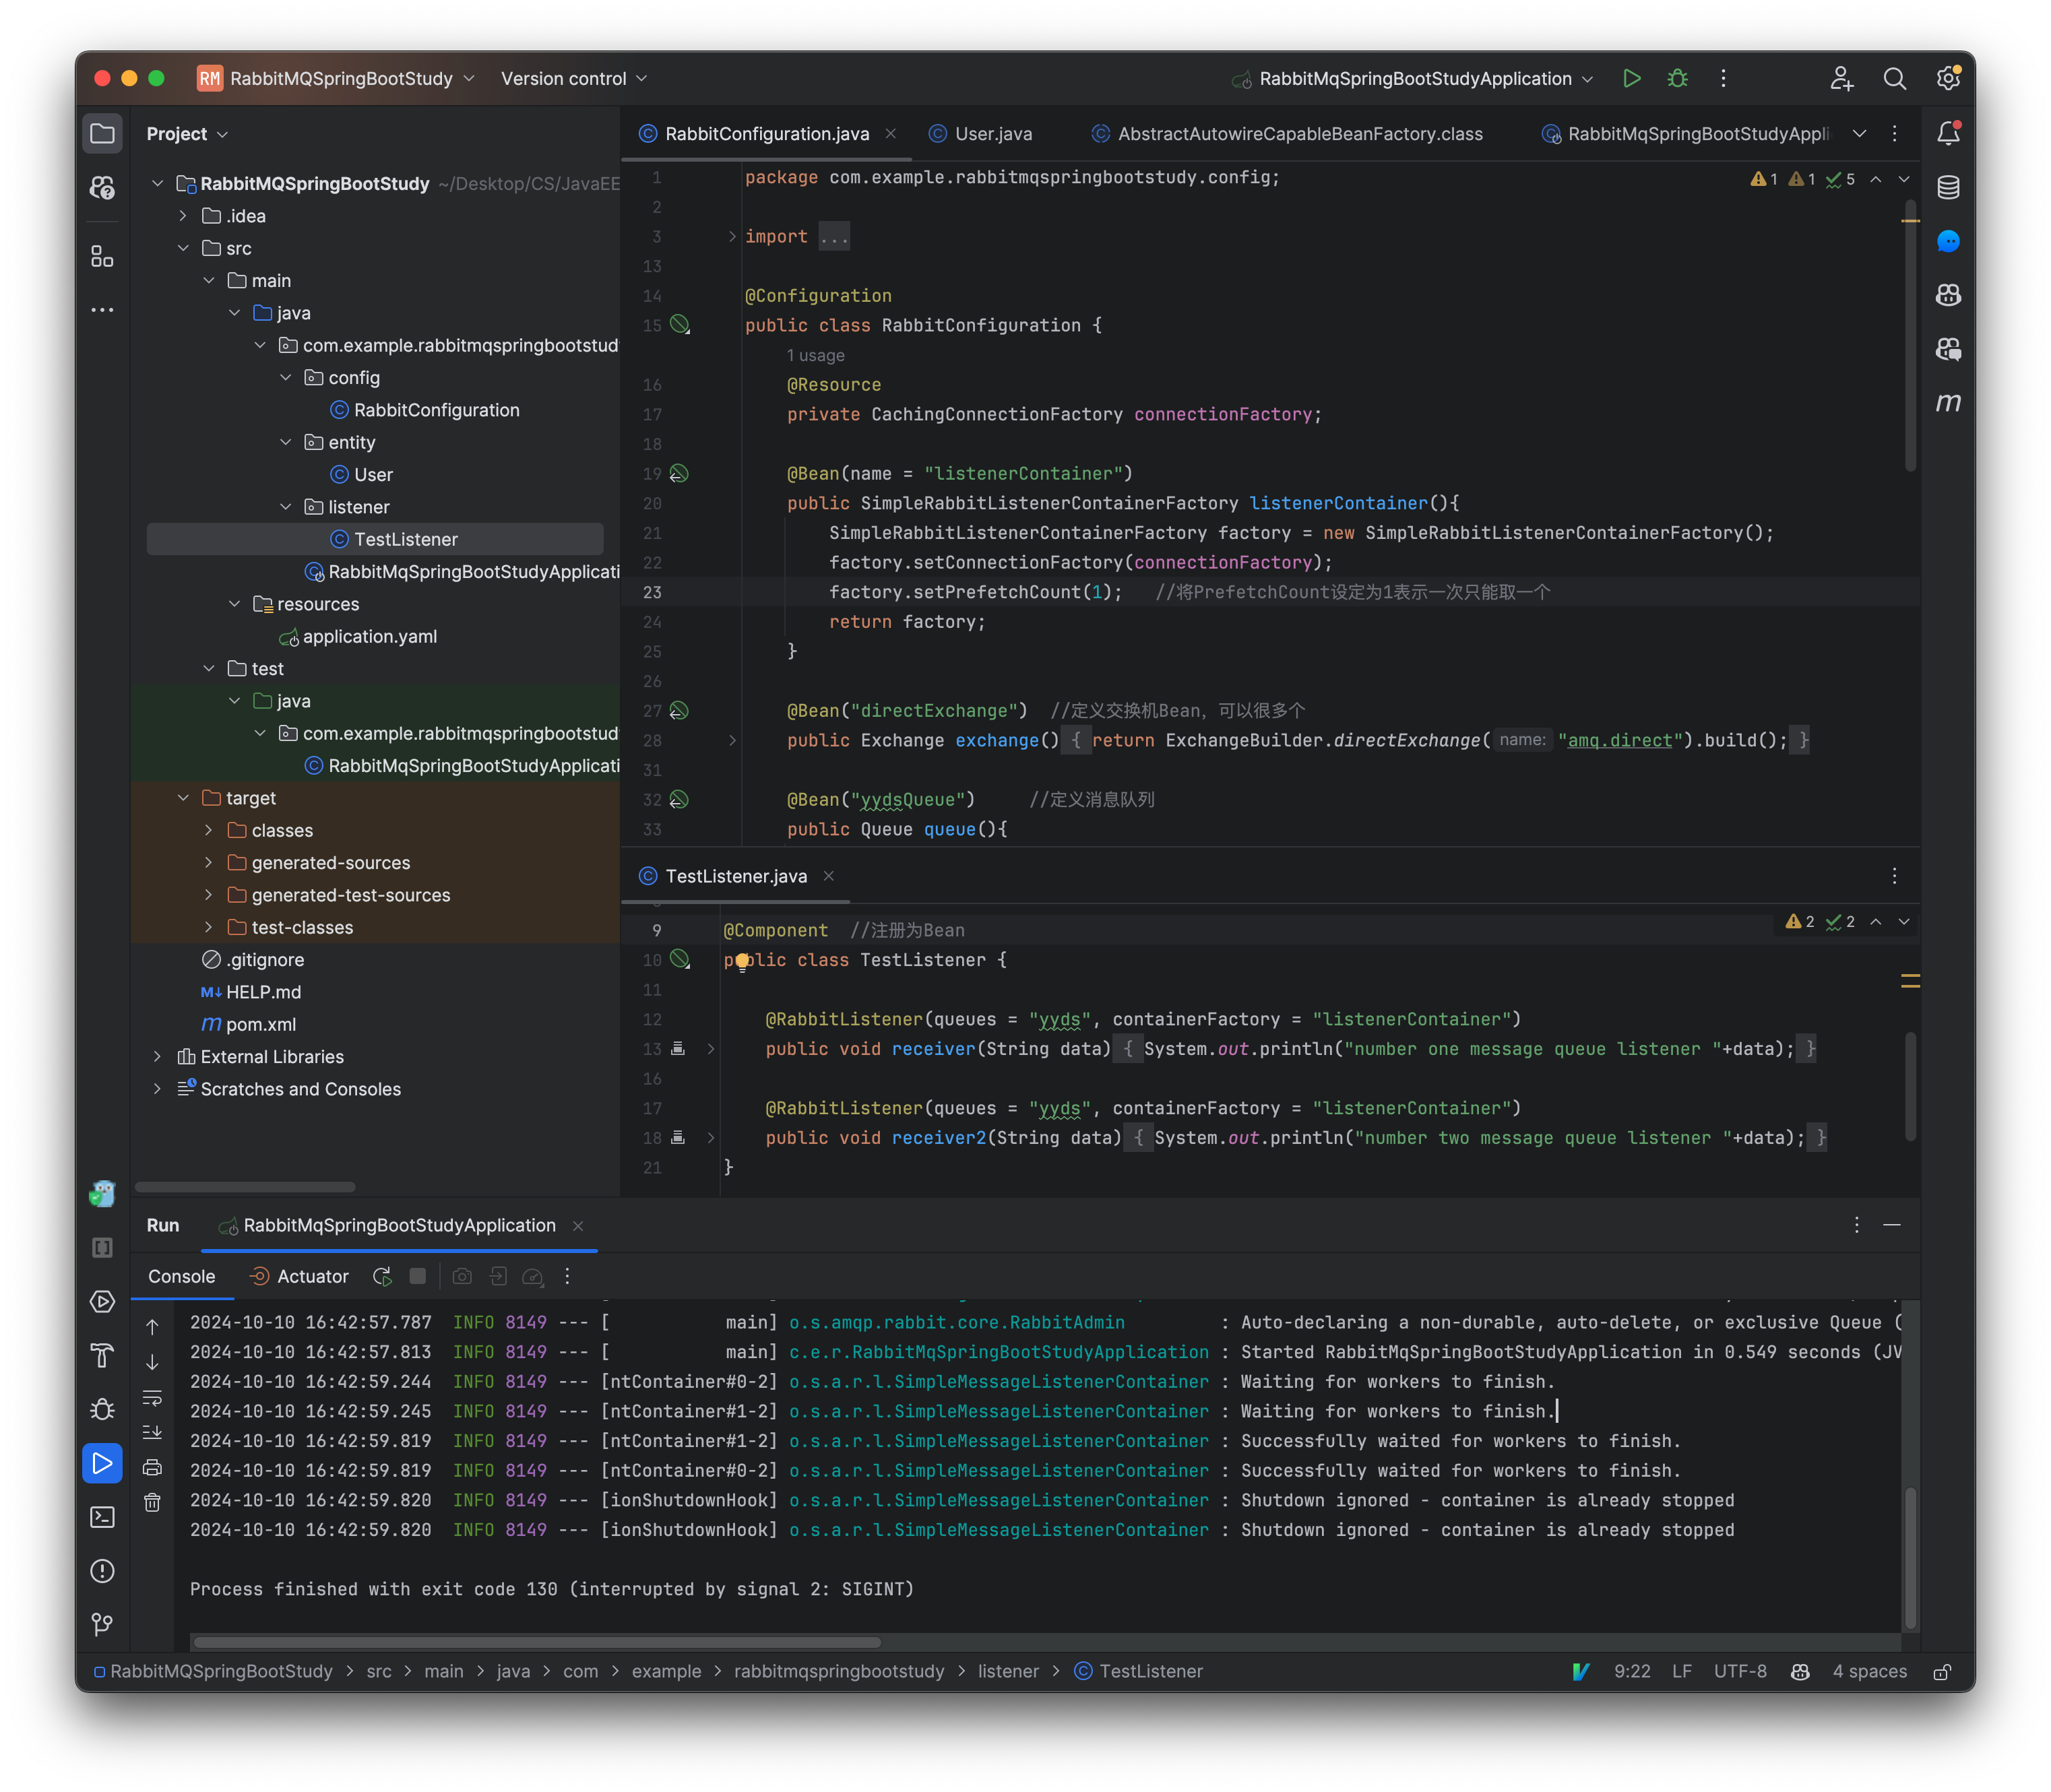
Task: Select the Debug tool window icon
Action: [x=102, y=1408]
